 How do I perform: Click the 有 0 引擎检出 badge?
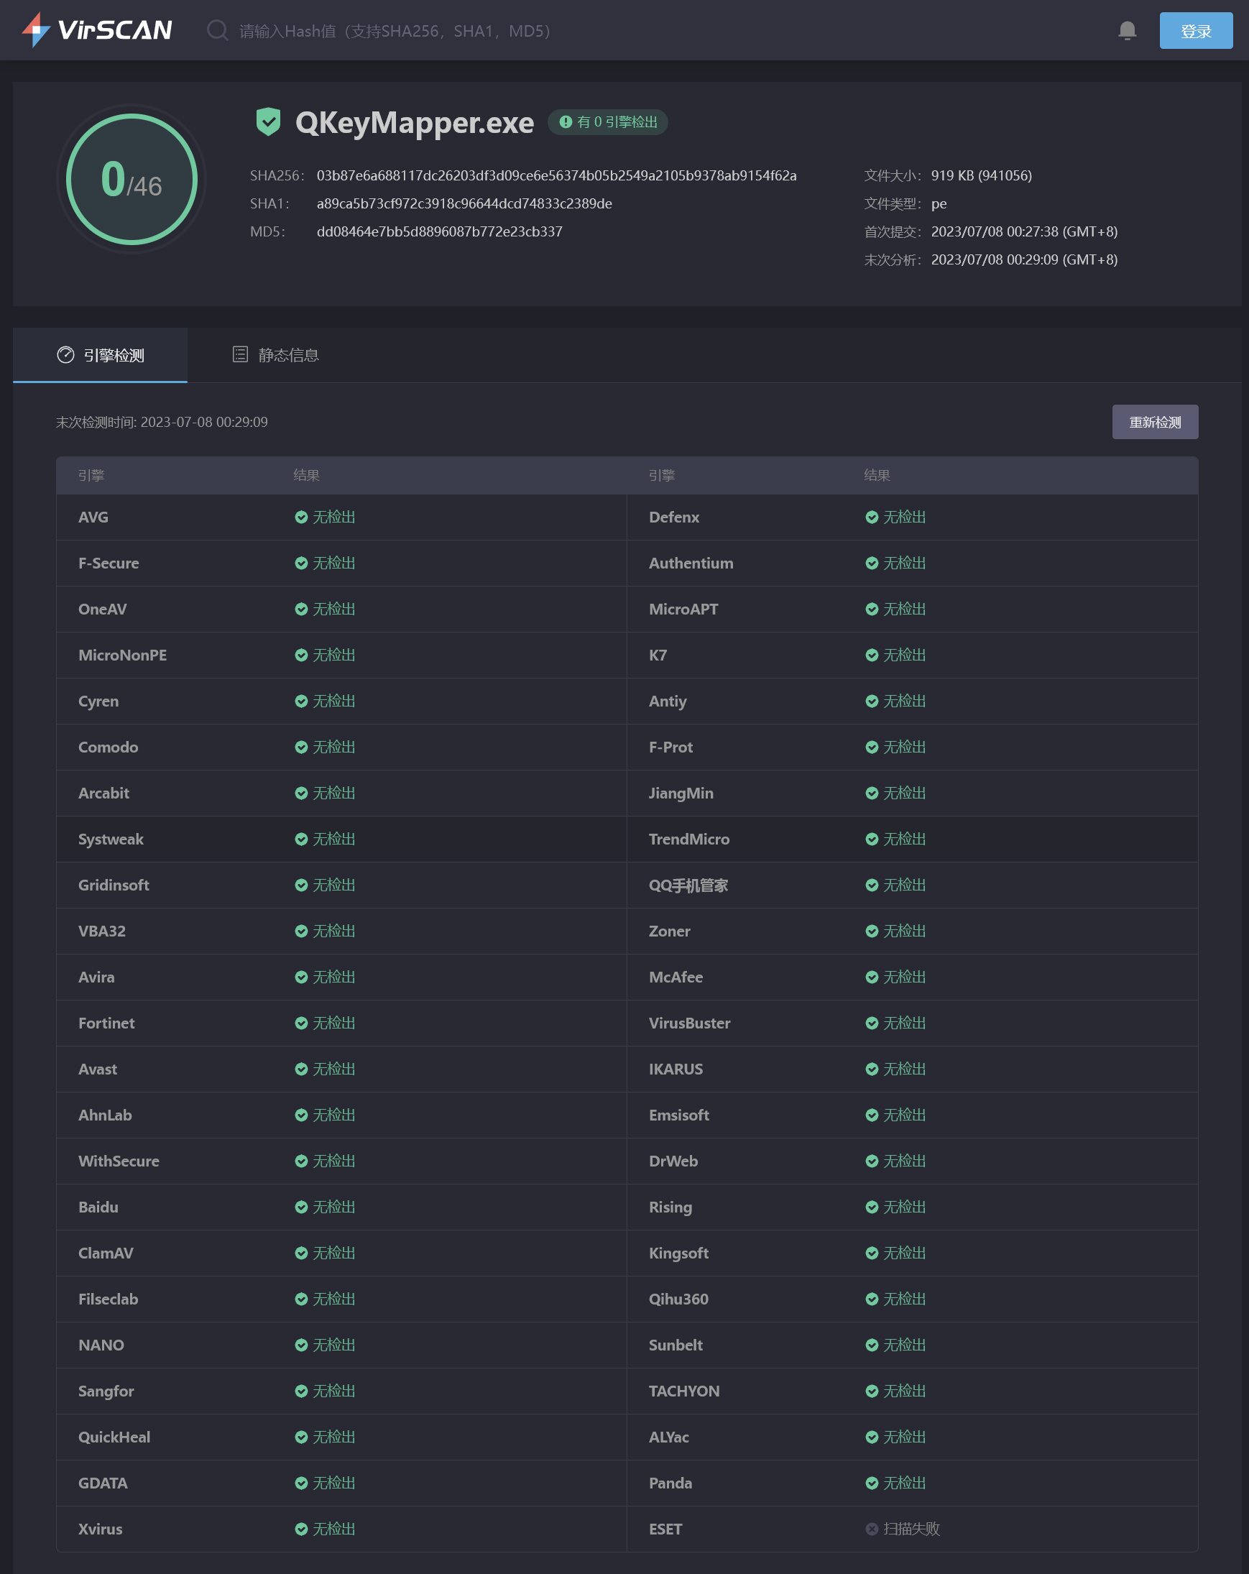607,122
